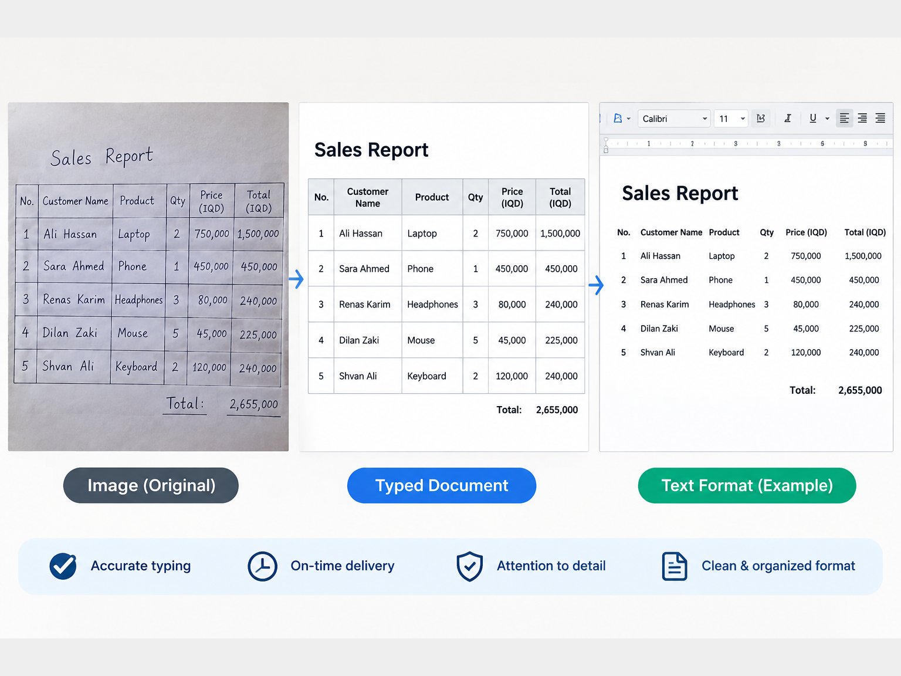Expand the underline style arrow

pyautogui.click(x=827, y=119)
